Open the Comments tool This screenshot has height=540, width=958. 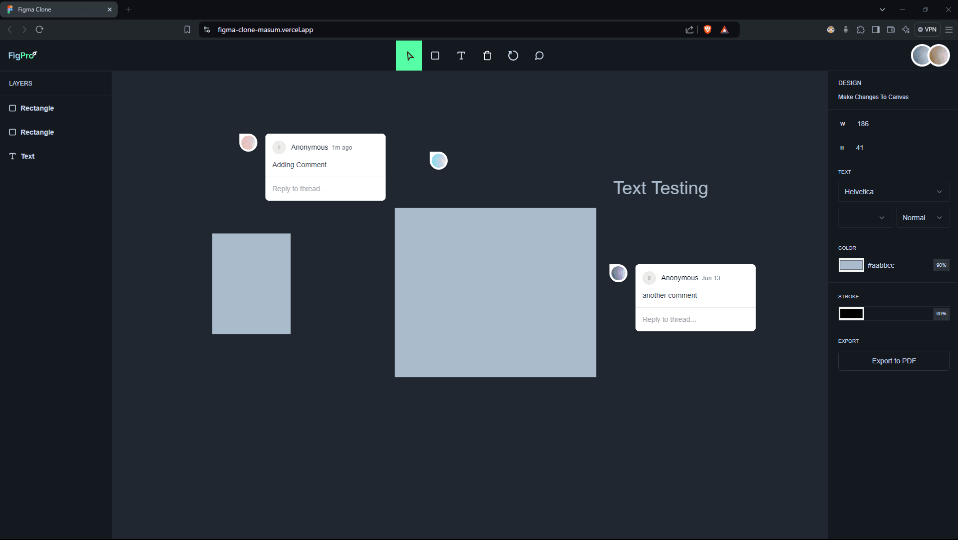[x=539, y=56]
